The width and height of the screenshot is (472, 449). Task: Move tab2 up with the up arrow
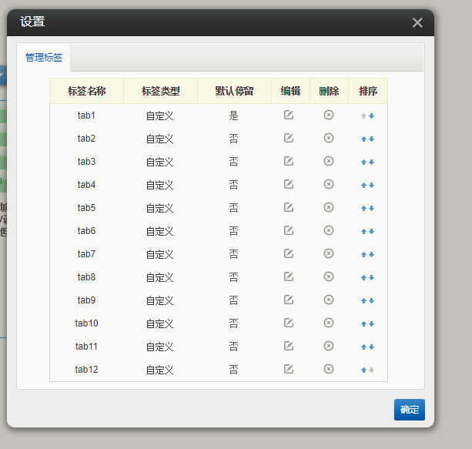pos(364,139)
